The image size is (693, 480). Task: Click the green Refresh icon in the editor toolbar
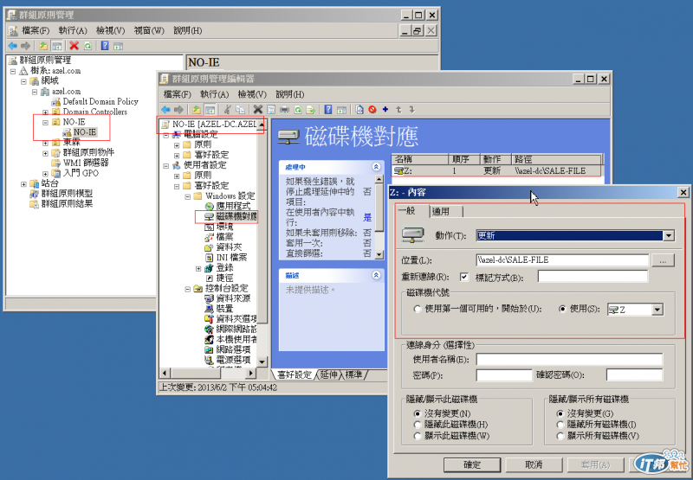coord(297,110)
